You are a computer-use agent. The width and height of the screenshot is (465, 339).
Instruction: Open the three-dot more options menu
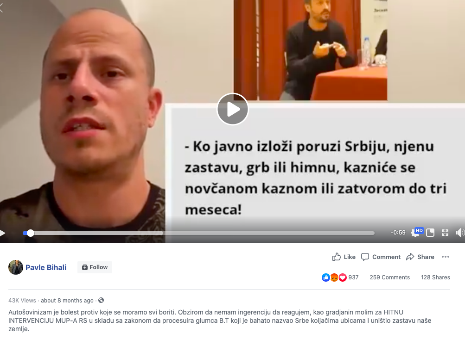pos(446,257)
